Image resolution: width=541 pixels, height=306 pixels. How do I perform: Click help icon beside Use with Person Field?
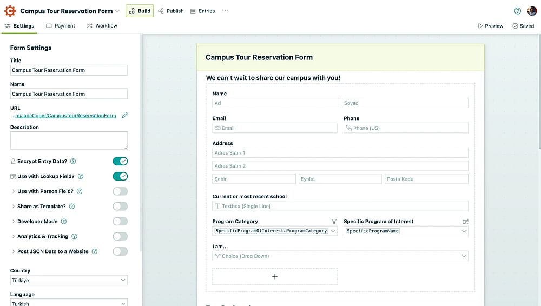80,191
